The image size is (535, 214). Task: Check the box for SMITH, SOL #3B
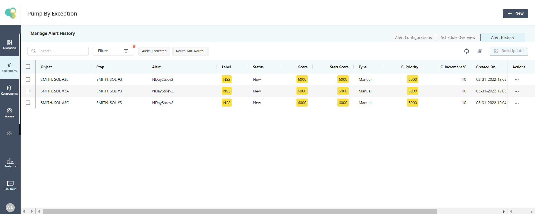[28, 79]
